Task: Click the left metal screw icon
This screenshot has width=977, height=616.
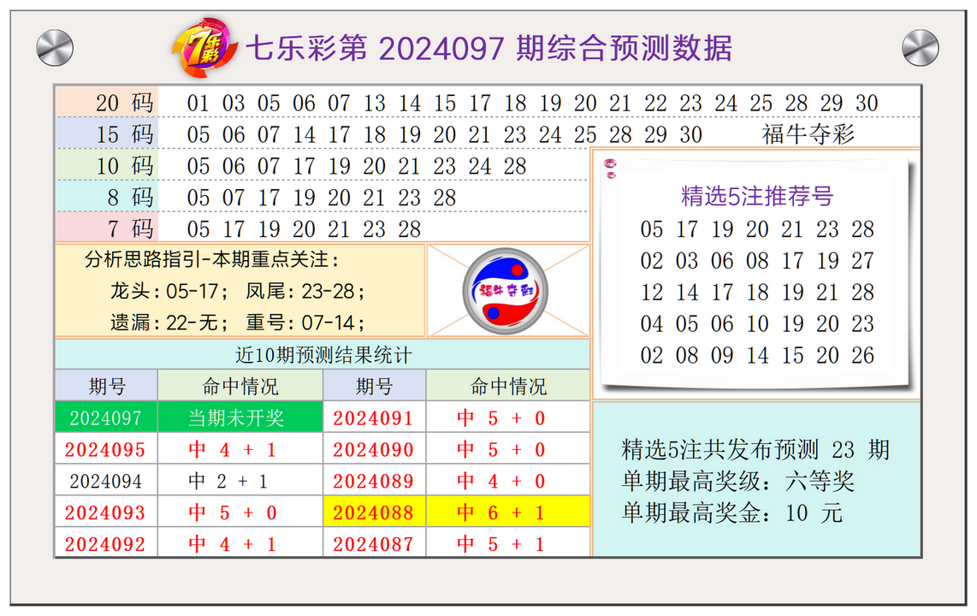Action: (x=55, y=48)
